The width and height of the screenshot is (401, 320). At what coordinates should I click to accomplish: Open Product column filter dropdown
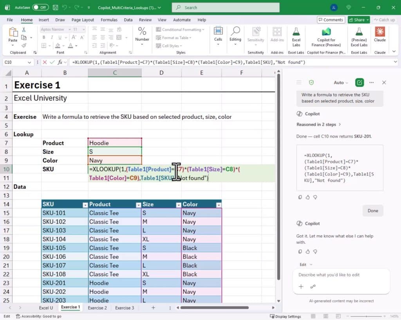click(x=138, y=205)
